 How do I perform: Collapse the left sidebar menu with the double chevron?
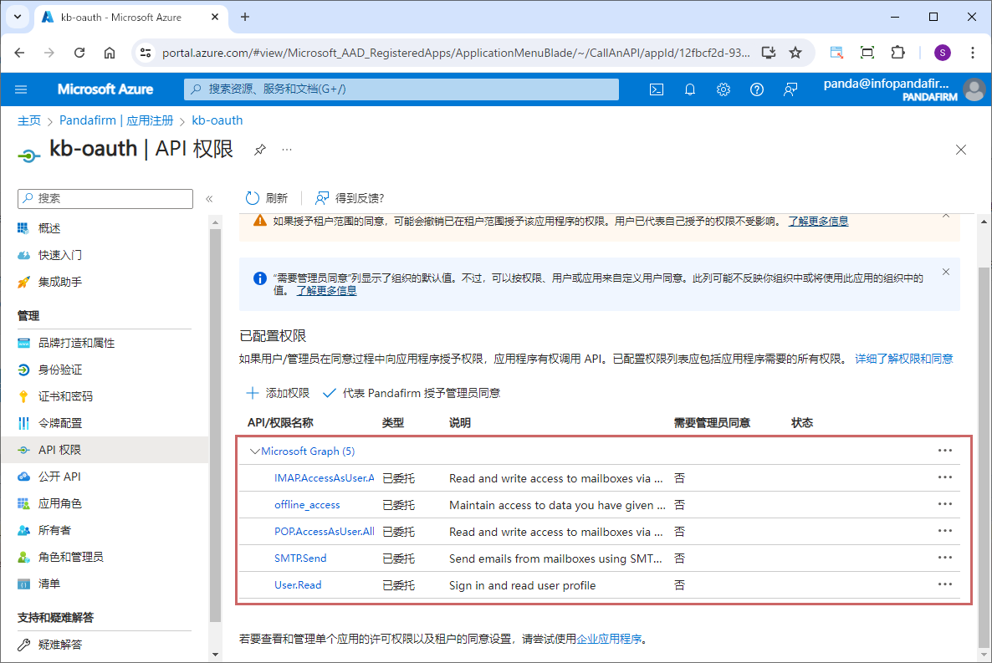(x=209, y=199)
